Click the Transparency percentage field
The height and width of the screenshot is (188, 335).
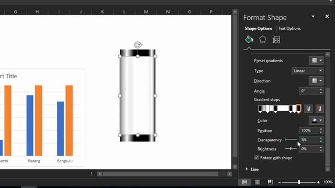309,139
